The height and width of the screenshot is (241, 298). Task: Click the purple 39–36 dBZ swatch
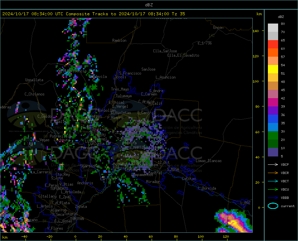273,111
